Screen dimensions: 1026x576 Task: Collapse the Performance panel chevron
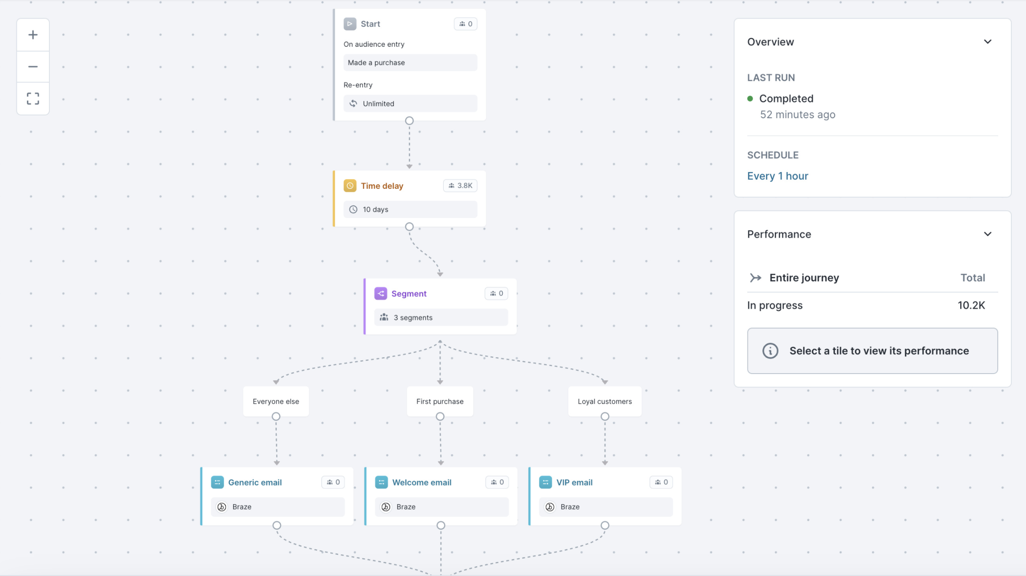point(988,234)
